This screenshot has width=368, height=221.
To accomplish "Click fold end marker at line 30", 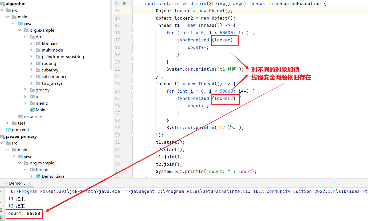I will point(132,135).
